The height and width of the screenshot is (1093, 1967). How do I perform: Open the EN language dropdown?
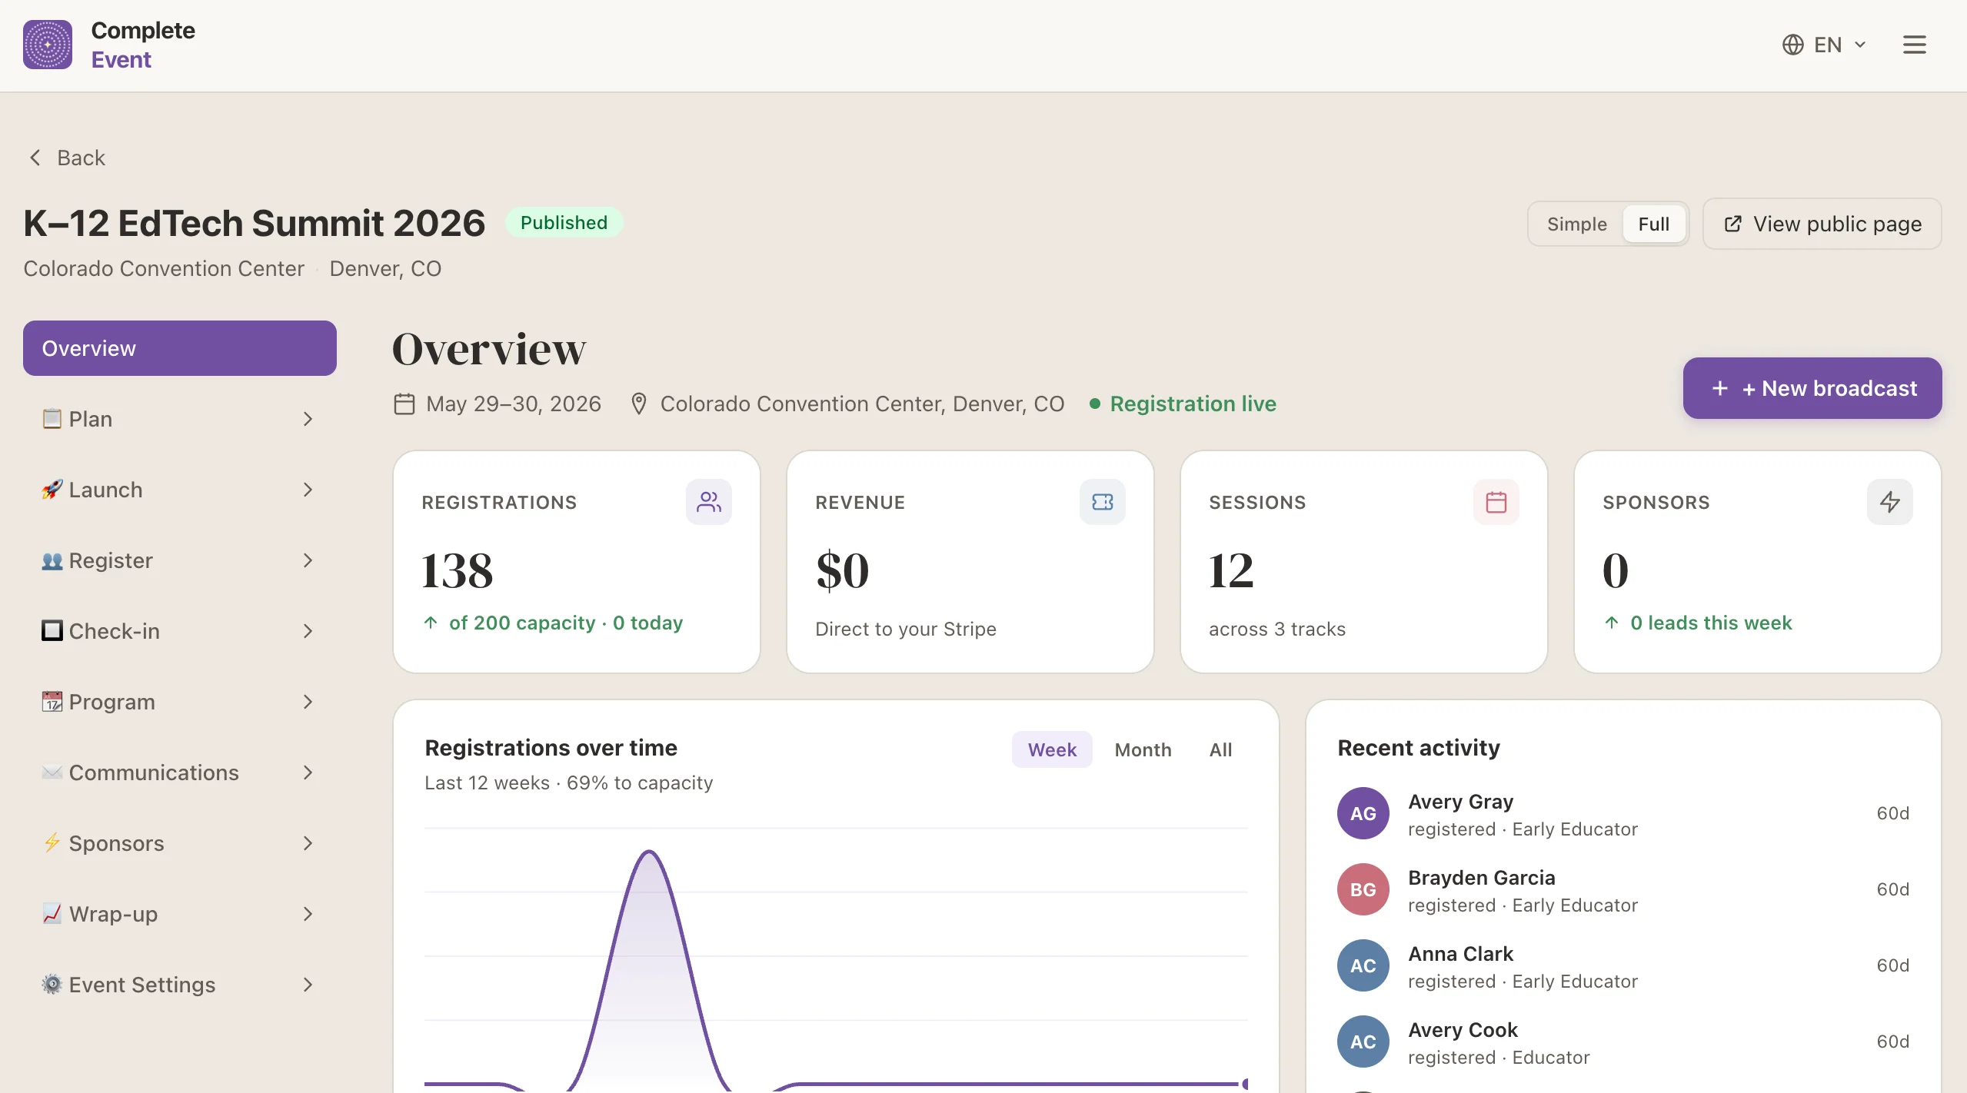point(1824,45)
